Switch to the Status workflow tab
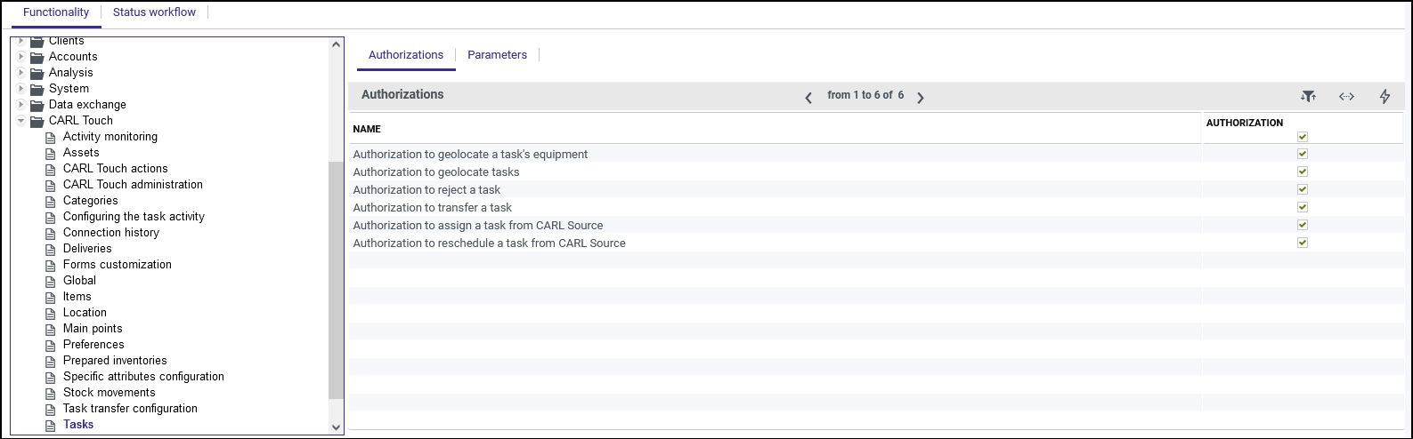Viewport: 1413px width, 439px height. [x=154, y=12]
